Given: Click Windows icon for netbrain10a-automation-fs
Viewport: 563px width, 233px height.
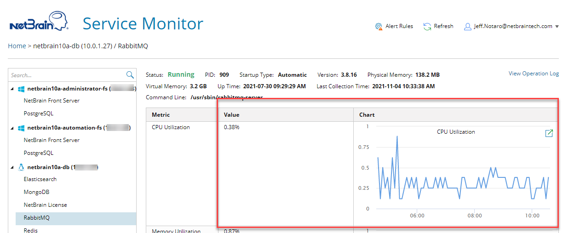Looking at the screenshot, I should (x=21, y=128).
